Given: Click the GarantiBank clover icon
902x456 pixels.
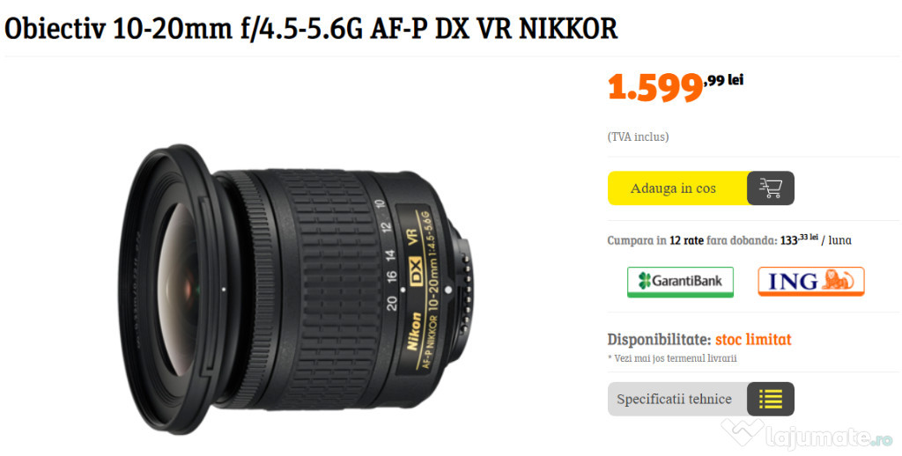Looking at the screenshot, I should (645, 281).
